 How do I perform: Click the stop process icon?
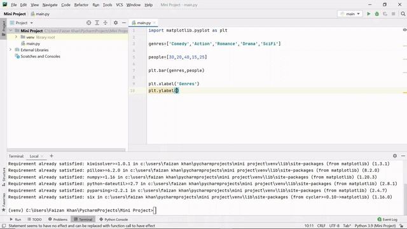click(x=393, y=14)
